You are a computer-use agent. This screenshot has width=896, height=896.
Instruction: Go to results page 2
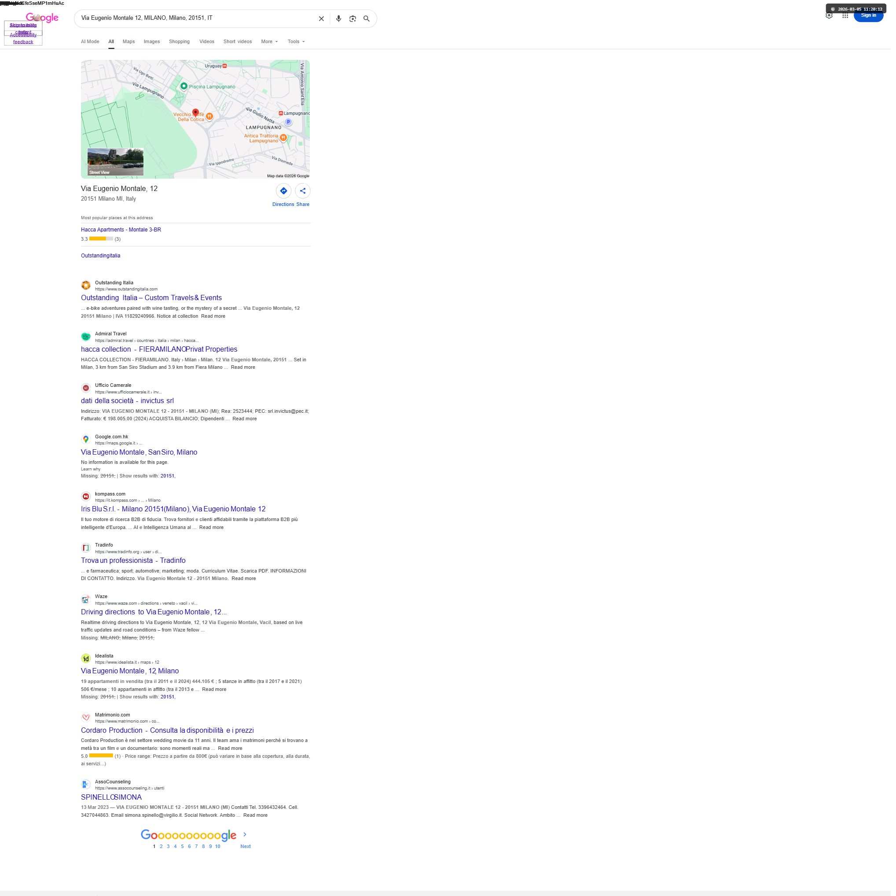pyautogui.click(x=162, y=851)
